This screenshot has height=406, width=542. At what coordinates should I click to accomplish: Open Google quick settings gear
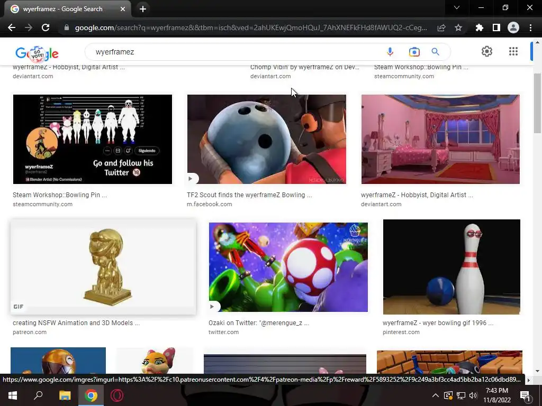tap(487, 51)
